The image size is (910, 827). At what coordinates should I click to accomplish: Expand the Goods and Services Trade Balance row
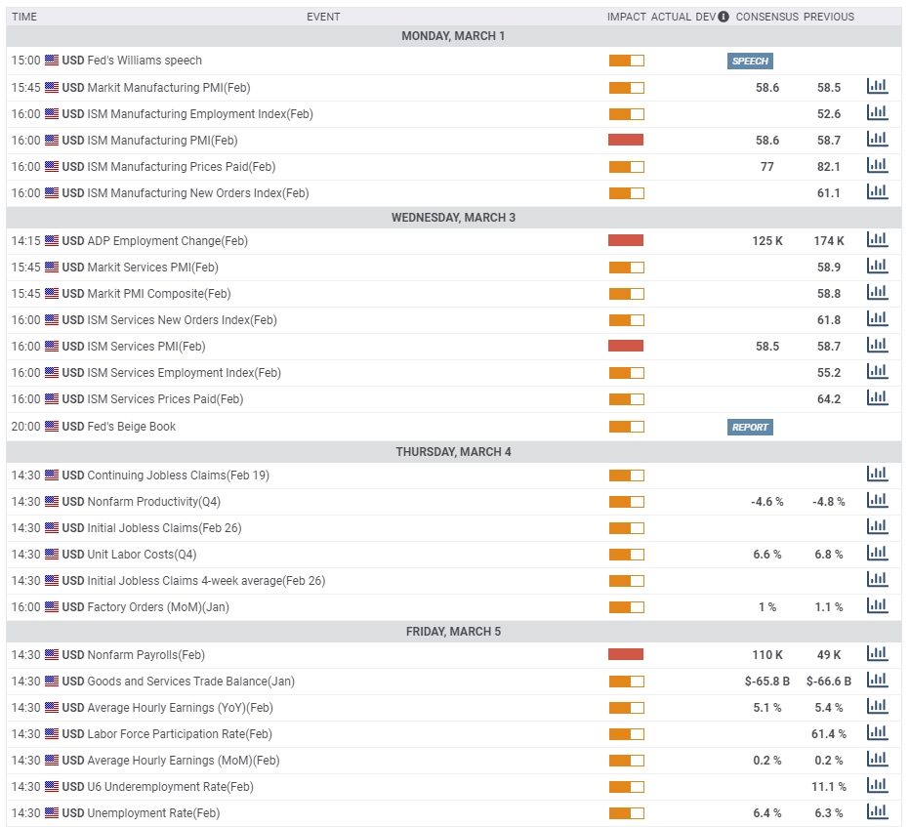click(190, 682)
